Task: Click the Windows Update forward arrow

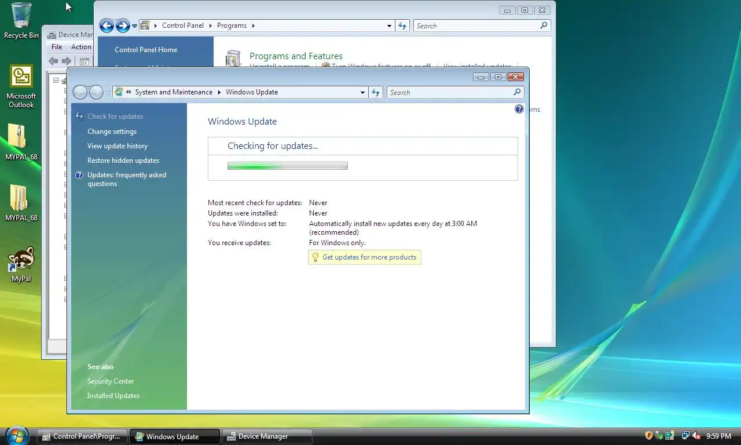Action: point(96,92)
